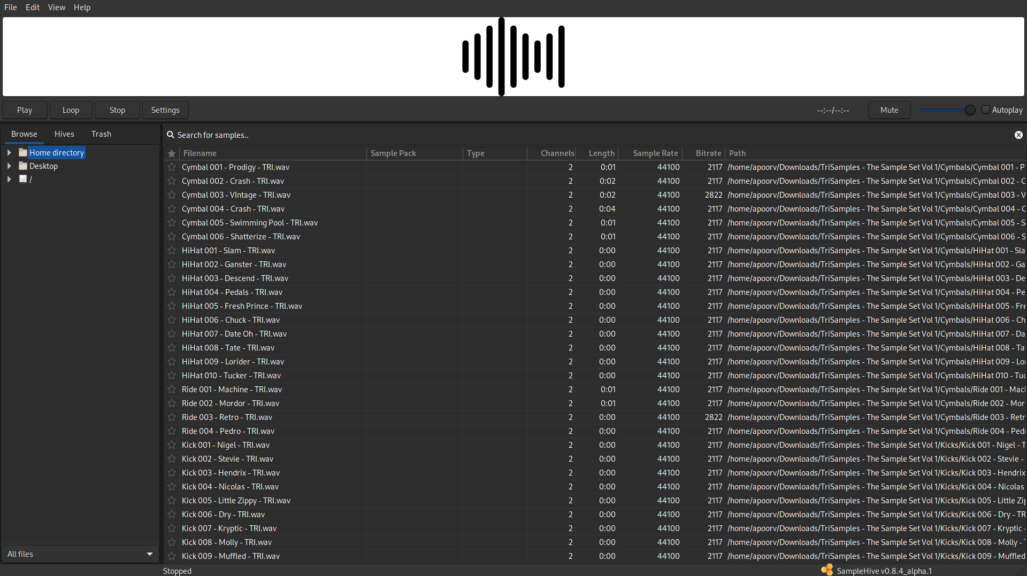This screenshot has height=576, width=1027.
Task: Click the SampleHive hive icon in status bar
Action: [x=826, y=570]
